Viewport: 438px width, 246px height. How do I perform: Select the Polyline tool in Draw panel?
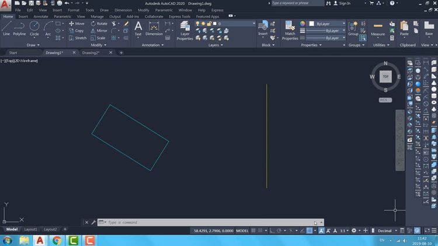[20, 28]
